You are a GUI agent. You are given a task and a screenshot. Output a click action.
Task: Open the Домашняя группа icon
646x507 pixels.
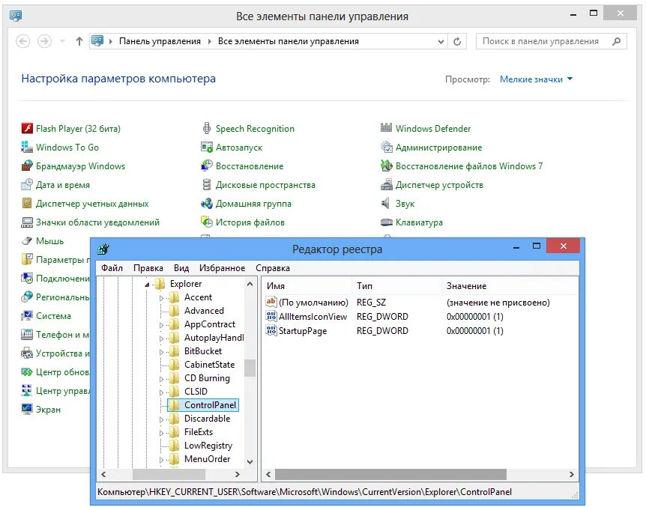click(x=206, y=204)
